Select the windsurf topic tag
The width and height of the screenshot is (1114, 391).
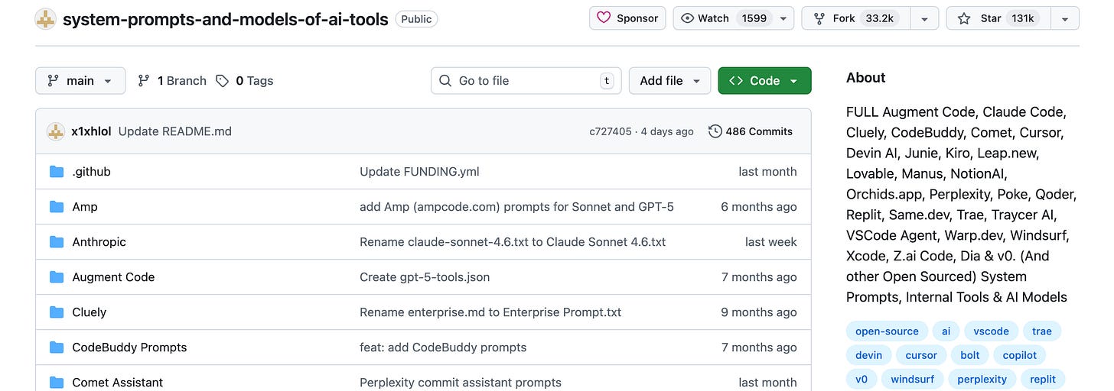[912, 378]
